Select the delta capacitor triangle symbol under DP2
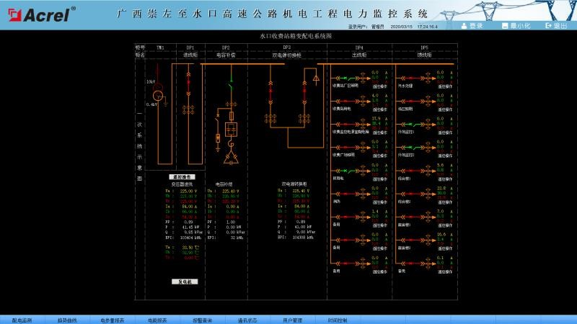The width and height of the screenshot is (577, 324). point(231,158)
